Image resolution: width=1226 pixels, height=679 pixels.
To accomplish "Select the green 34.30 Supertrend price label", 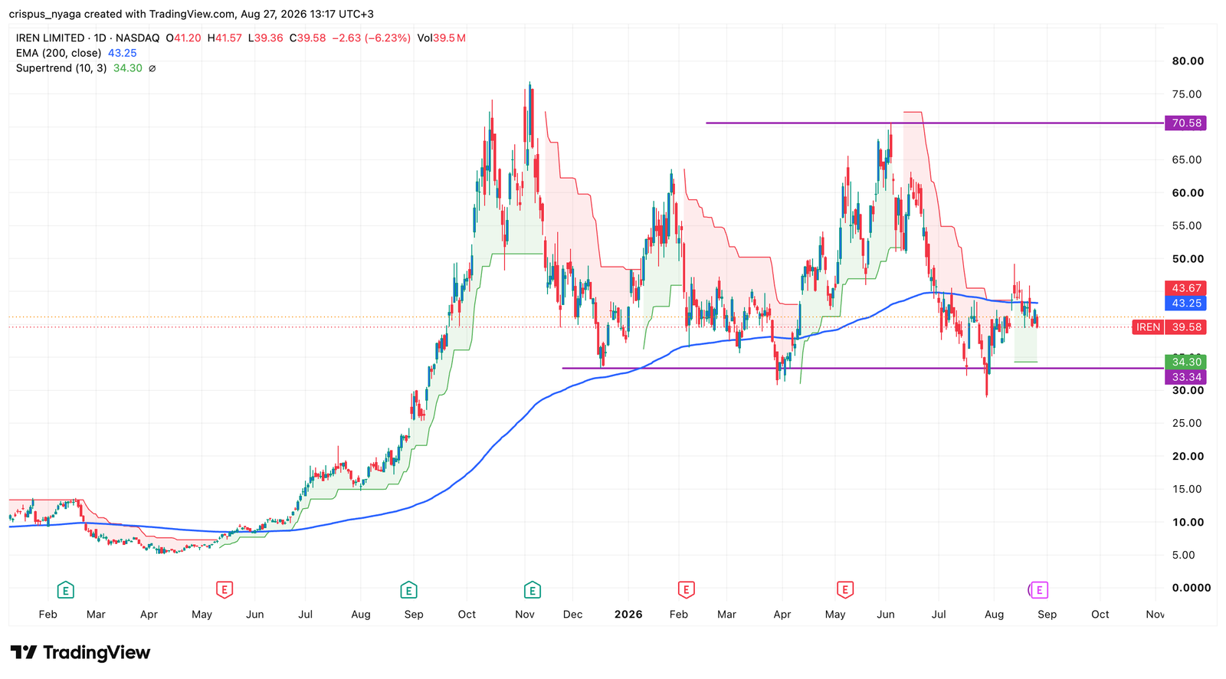I will [x=1185, y=362].
